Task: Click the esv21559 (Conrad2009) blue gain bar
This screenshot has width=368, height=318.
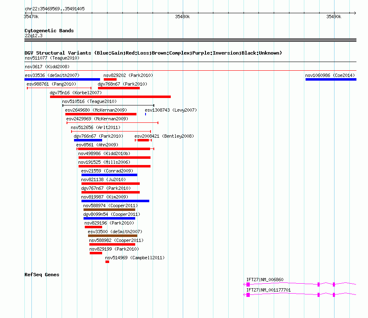Action: coord(110,175)
